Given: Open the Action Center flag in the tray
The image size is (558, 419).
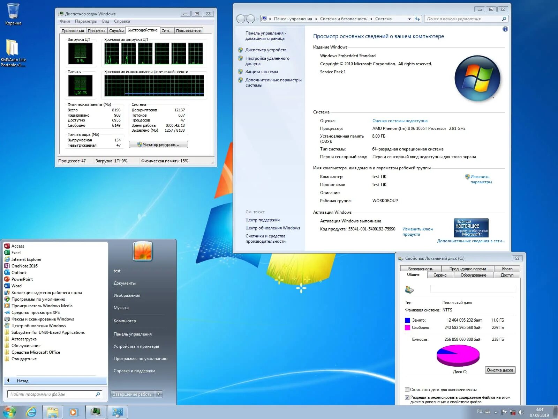Looking at the screenshot, I should [x=504, y=412].
